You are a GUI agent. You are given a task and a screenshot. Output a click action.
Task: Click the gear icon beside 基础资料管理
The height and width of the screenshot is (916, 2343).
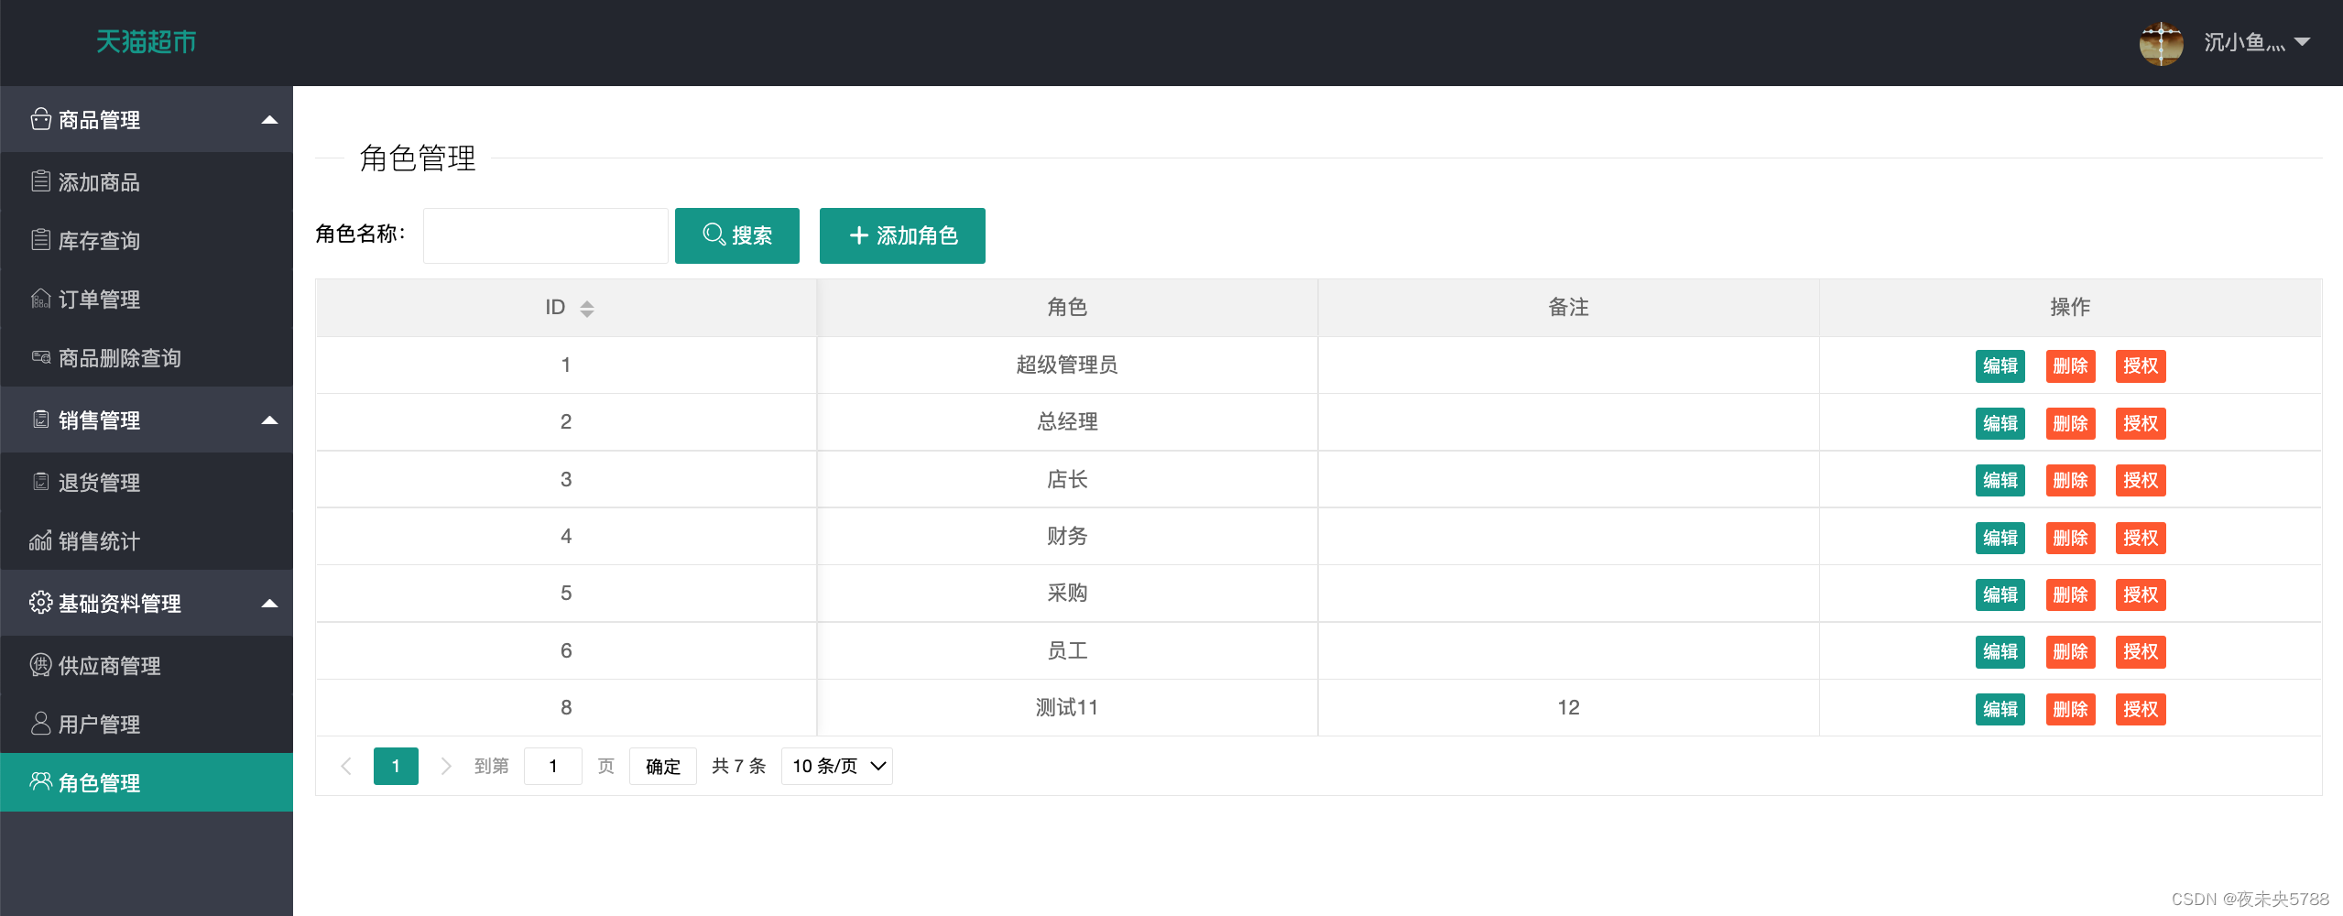pos(39,603)
